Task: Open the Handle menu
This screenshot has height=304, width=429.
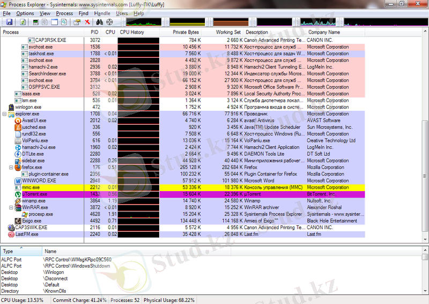Action: pyautogui.click(x=102, y=13)
